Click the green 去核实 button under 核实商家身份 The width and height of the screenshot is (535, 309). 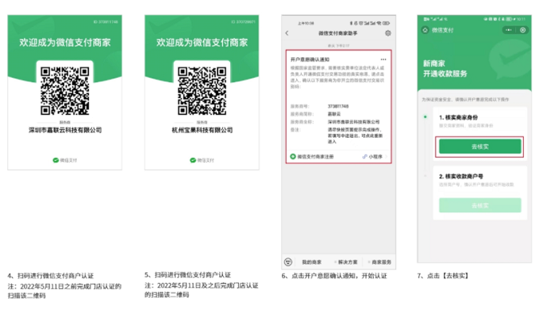click(x=479, y=147)
